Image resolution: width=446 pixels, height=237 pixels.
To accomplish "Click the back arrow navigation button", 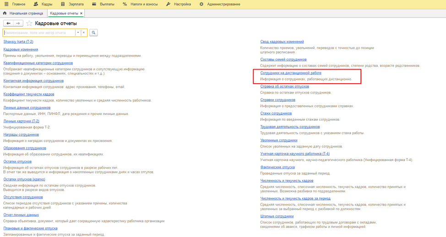I will 8,23.
